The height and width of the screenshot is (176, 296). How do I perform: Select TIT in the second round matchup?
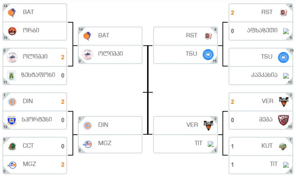[x=185, y=144]
